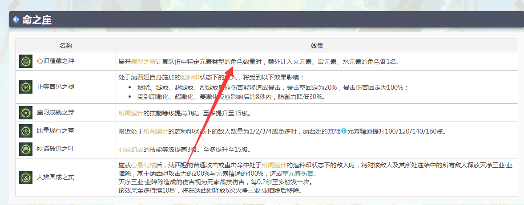Click the 命之座 section title

click(37, 20)
